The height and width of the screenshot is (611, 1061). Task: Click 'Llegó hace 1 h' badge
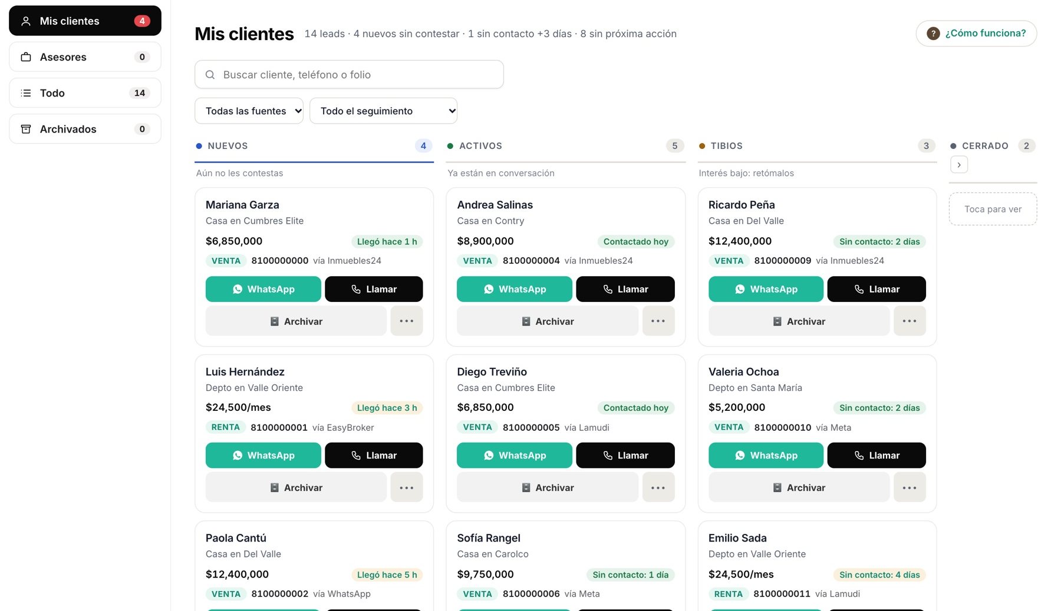click(387, 241)
